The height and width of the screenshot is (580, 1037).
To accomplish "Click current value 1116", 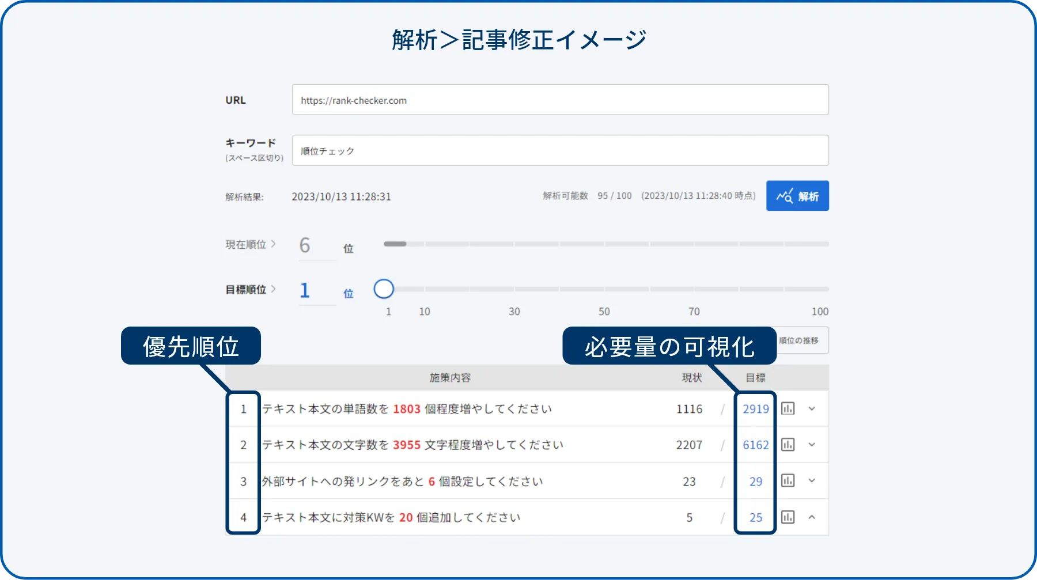I will click(x=689, y=409).
